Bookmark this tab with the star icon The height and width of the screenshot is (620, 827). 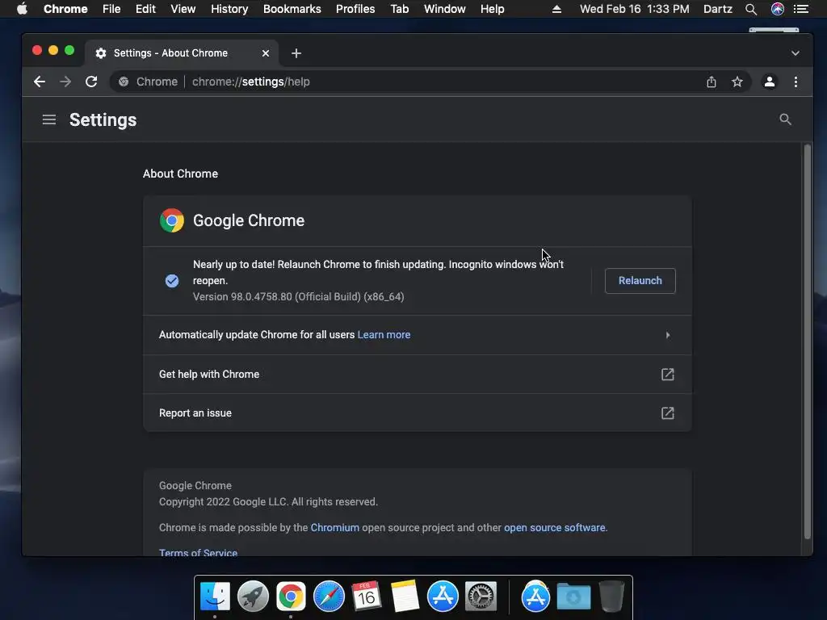(737, 82)
